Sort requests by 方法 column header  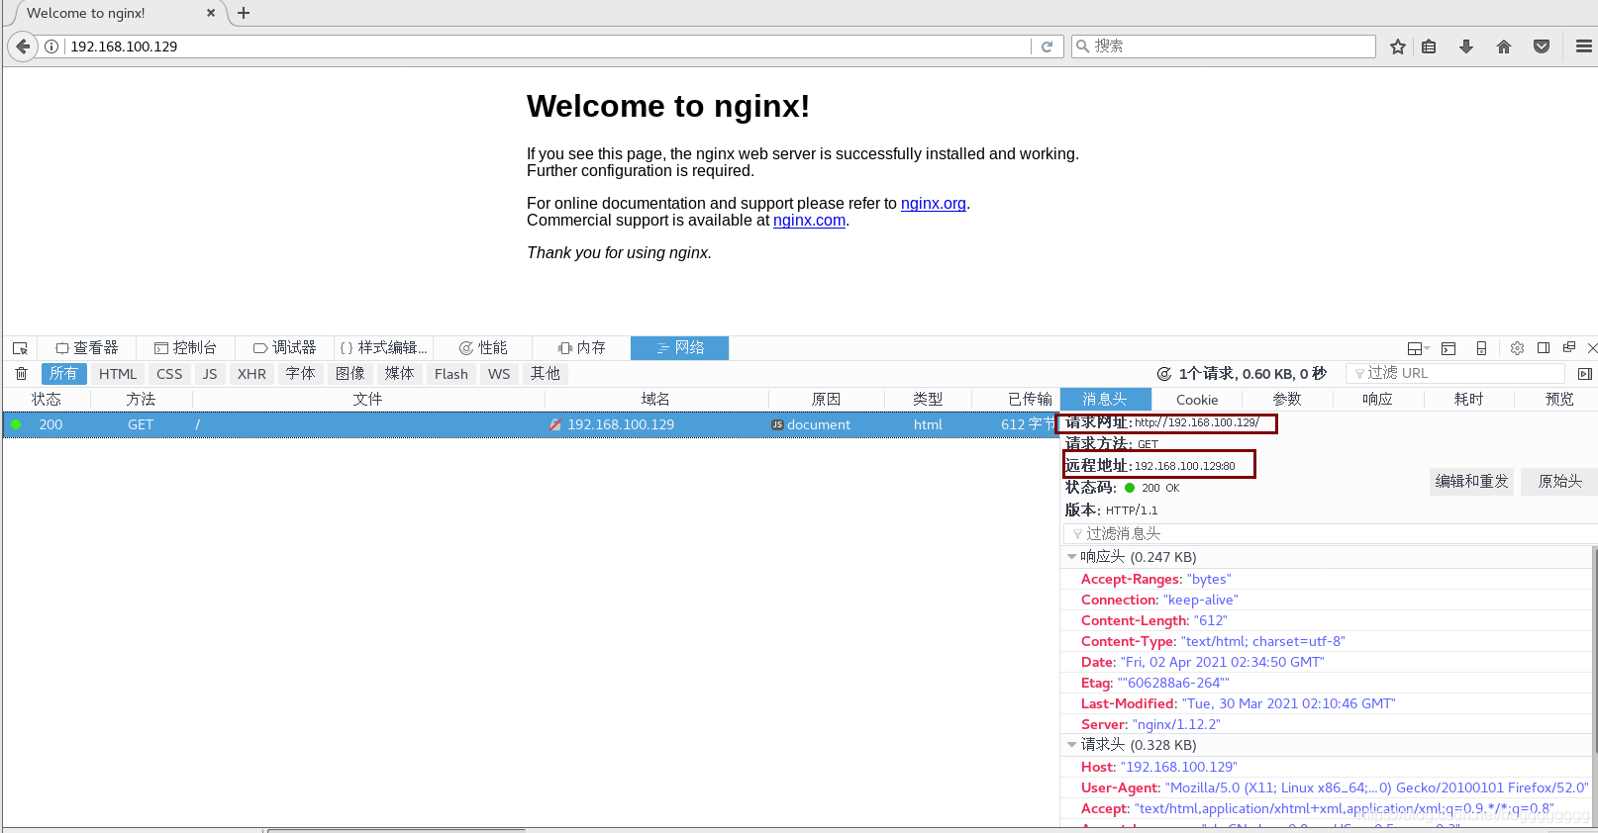(x=141, y=399)
